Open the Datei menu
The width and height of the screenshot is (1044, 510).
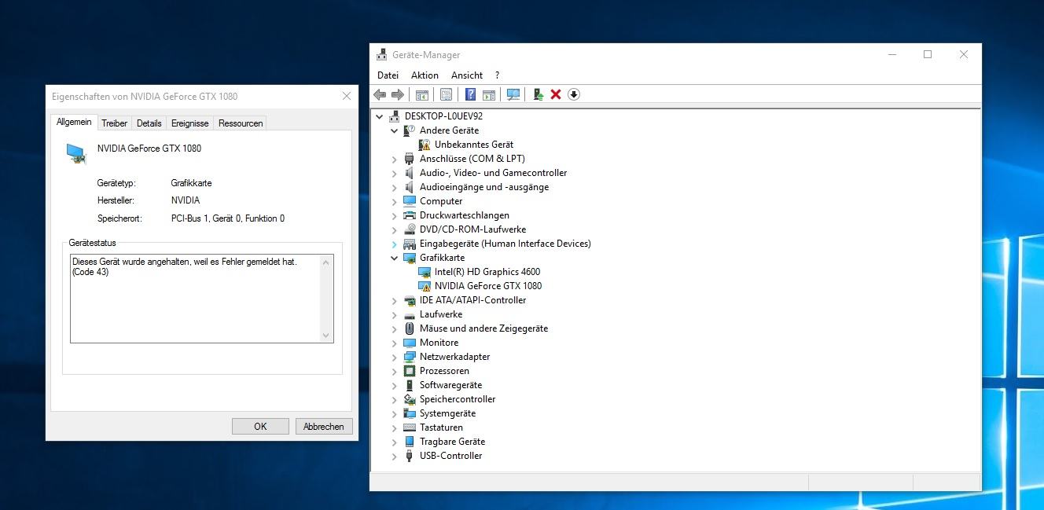[x=388, y=75]
